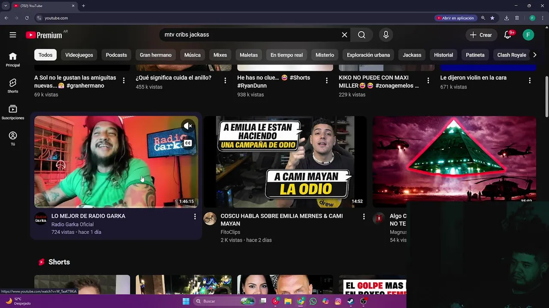The width and height of the screenshot is (549, 308).
Task: Close the (702) YouTube tab
Action: point(73,6)
